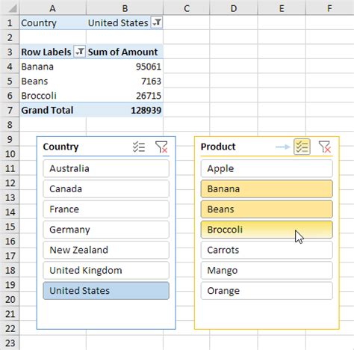Select the row 23 header
Screen dimensions: 354x350
(10, 343)
